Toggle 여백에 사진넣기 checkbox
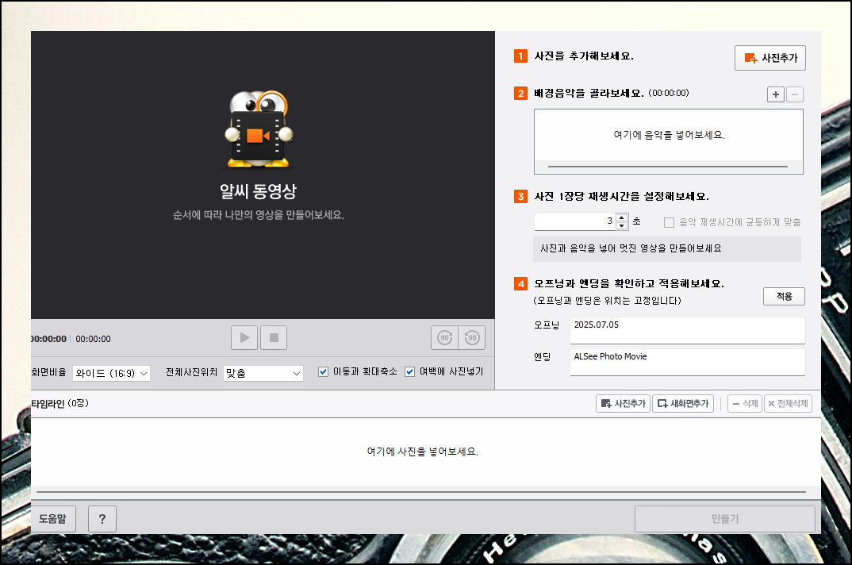The height and width of the screenshot is (565, 852). point(409,371)
